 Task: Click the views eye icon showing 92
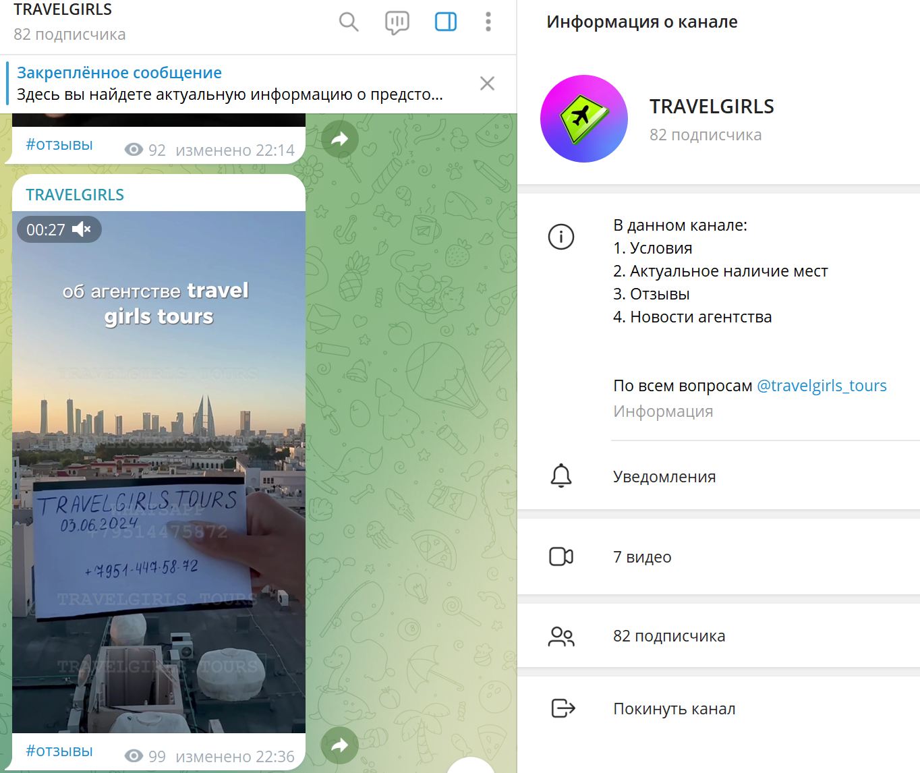point(134,149)
